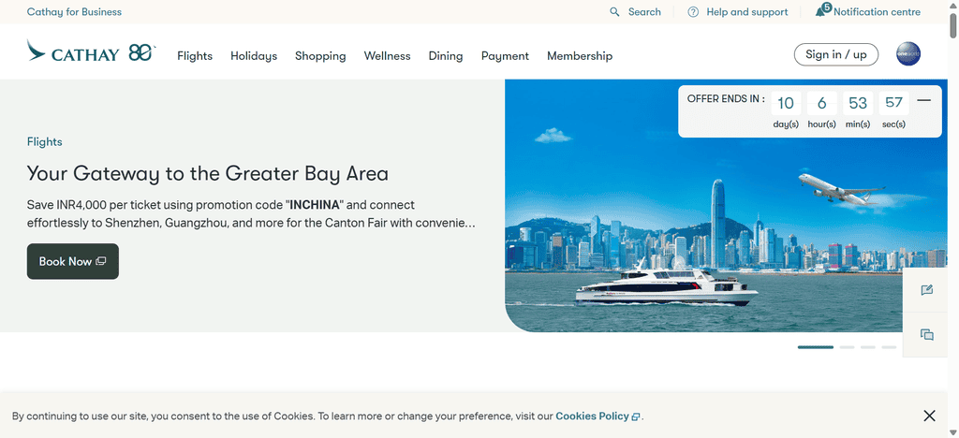Click the Search link text
The height and width of the screenshot is (438, 959).
click(644, 11)
